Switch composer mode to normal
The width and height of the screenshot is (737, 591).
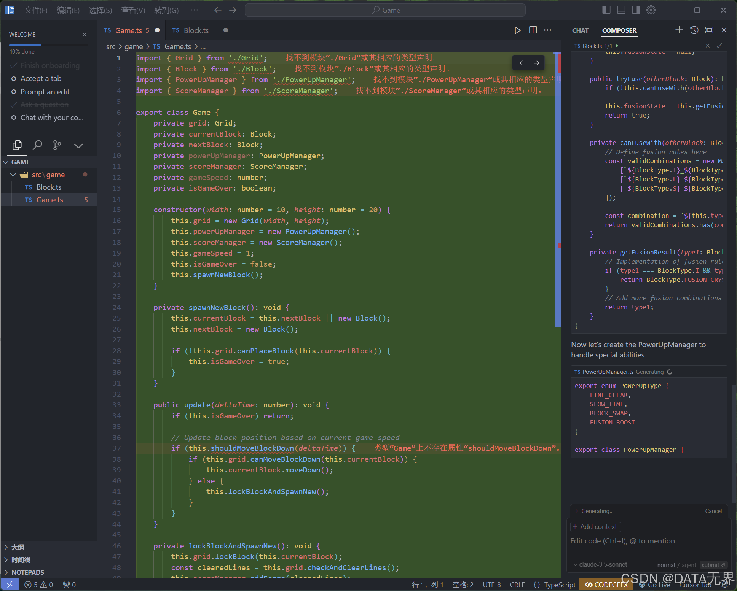[666, 565]
